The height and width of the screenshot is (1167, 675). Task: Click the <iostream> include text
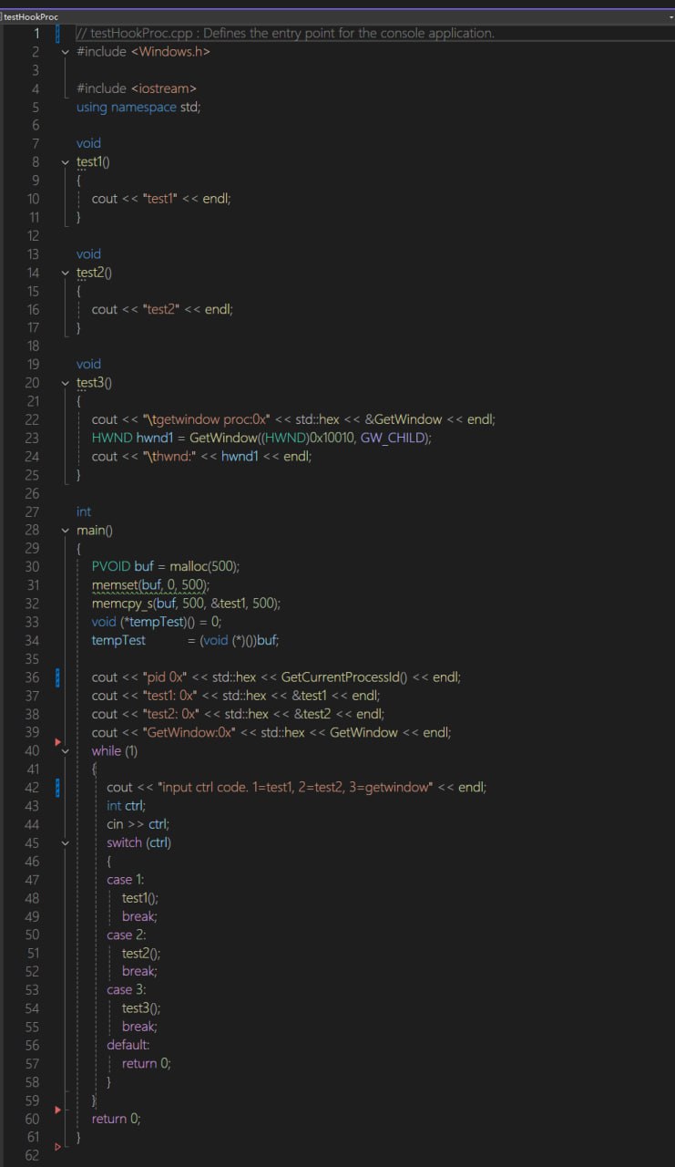[x=164, y=88]
